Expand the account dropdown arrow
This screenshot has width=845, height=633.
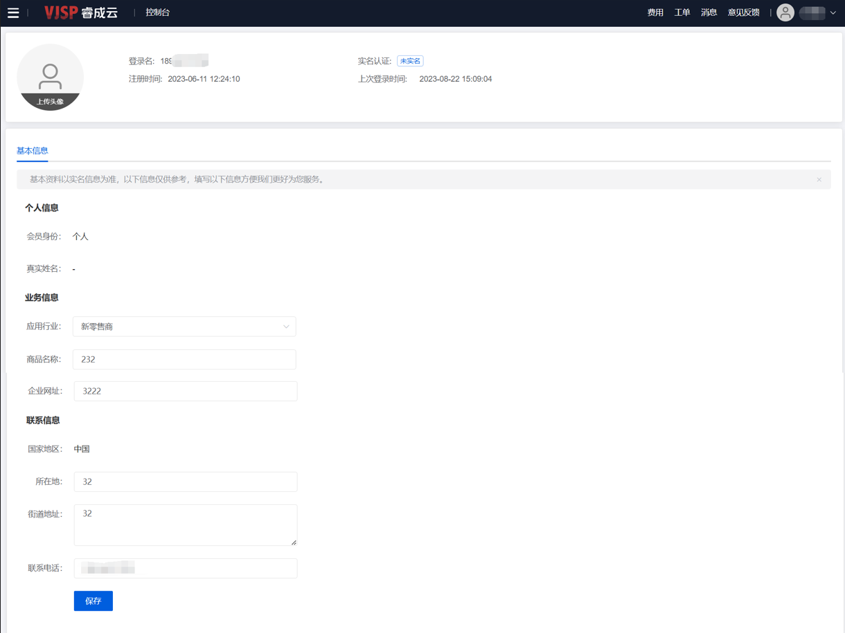point(833,12)
